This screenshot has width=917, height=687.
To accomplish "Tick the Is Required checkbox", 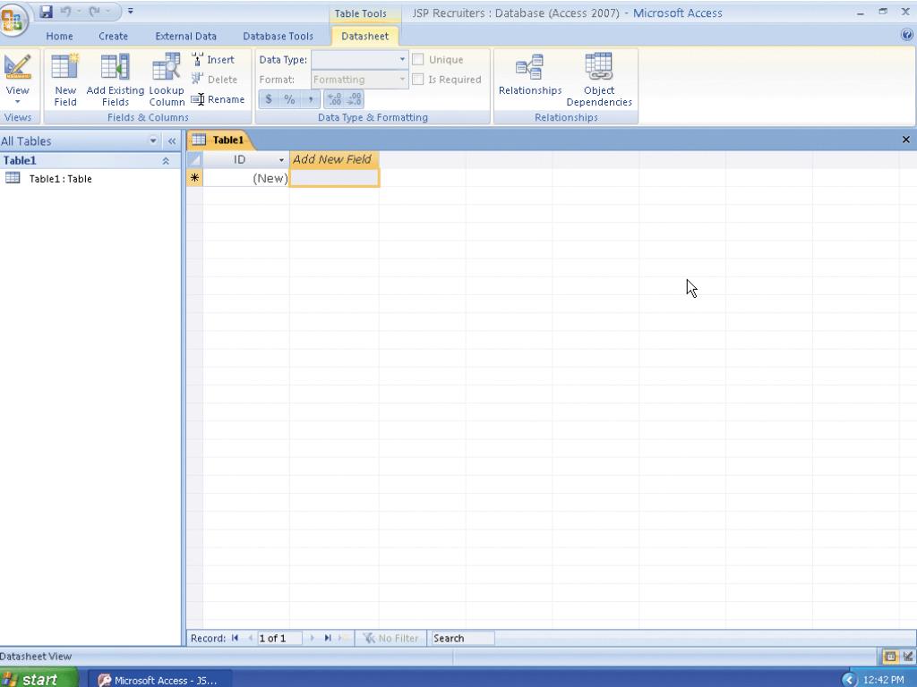I will pyautogui.click(x=417, y=80).
